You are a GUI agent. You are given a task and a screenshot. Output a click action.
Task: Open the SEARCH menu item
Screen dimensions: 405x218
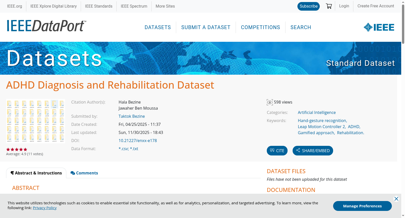point(301,27)
